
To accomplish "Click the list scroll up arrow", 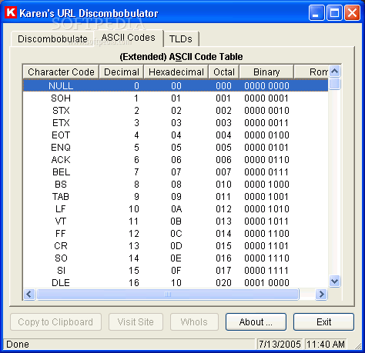I will pyautogui.click(x=334, y=72).
